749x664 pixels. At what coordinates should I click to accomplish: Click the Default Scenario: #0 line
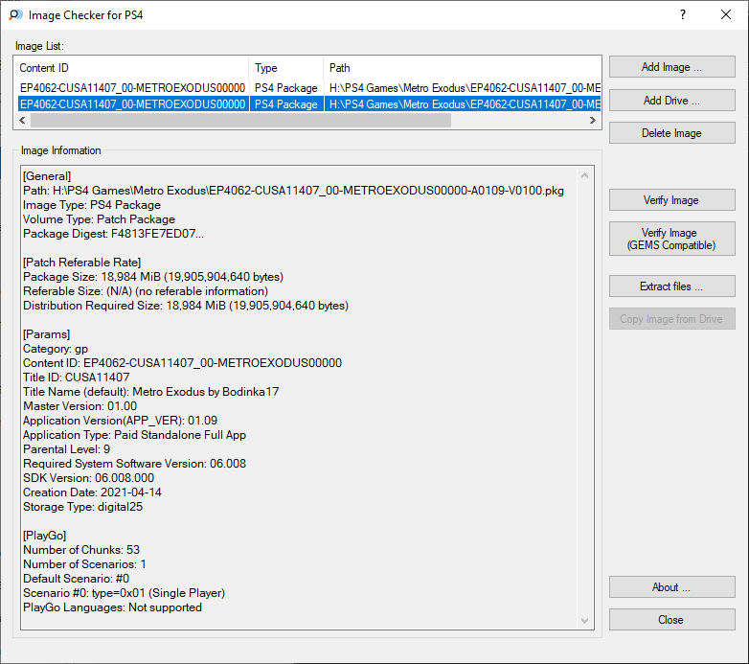[76, 579]
